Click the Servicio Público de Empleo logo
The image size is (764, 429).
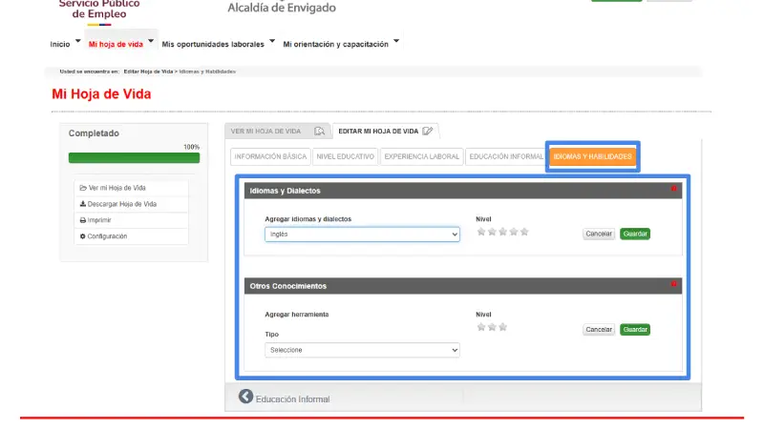98,8
